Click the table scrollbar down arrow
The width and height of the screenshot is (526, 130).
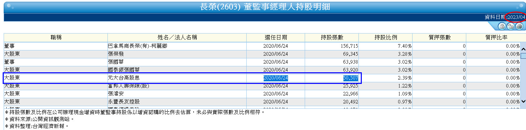pos(523,101)
